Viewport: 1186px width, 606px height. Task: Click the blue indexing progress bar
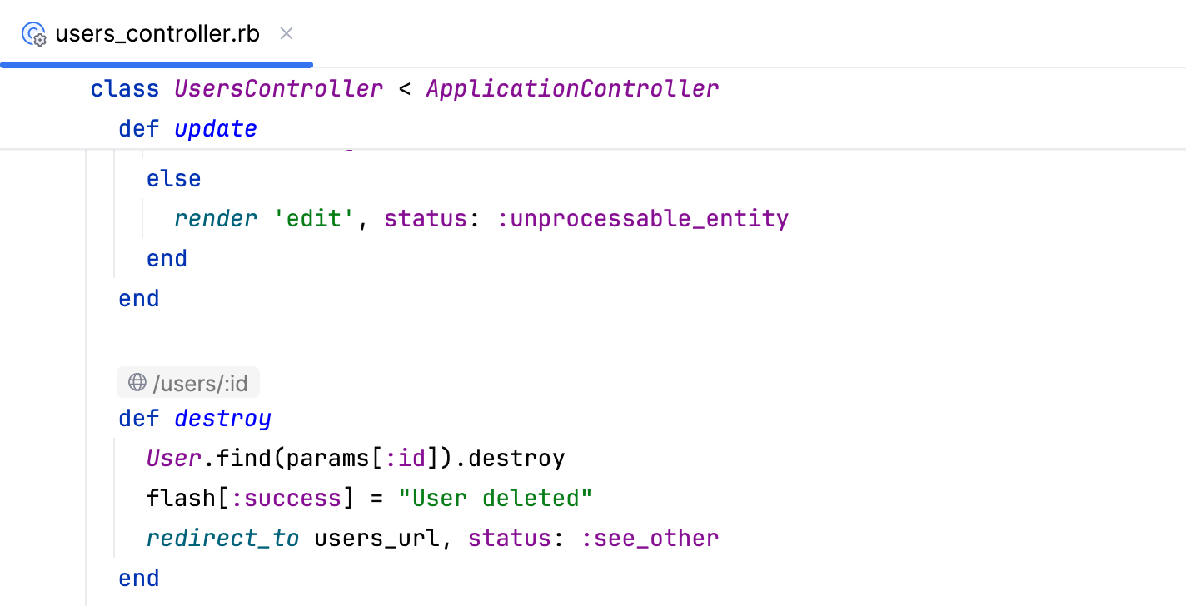tap(157, 64)
